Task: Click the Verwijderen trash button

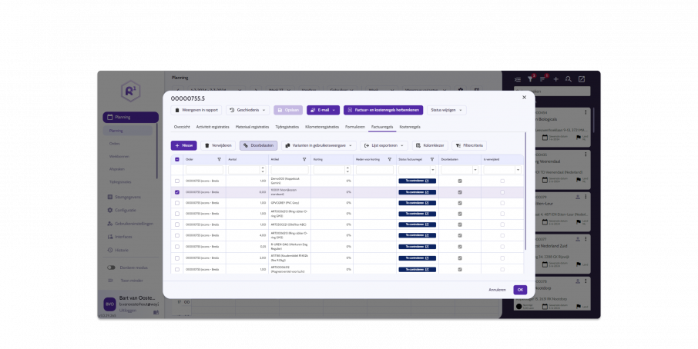Action: (x=218, y=145)
